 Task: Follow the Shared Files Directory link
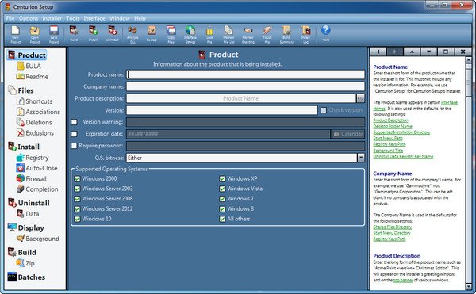392,227
